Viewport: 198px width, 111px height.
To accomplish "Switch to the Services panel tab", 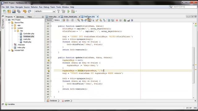I will pos(20,17).
